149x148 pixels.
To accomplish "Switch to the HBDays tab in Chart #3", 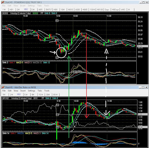I will pos(115,10).
